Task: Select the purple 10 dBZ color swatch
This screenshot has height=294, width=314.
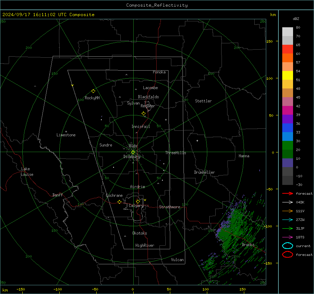Action: pyautogui.click(x=287, y=163)
